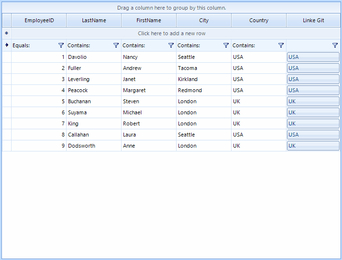
Task: Open the Linke Git filter funnel
Action: (x=335, y=45)
